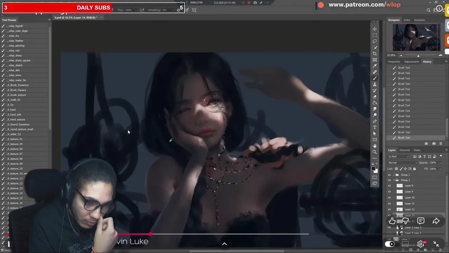Select the Dodge tool
This screenshot has height=253, width=449.
375,115
